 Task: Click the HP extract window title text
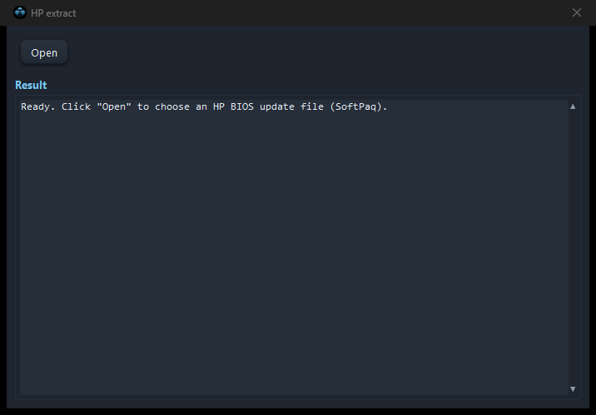(53, 13)
